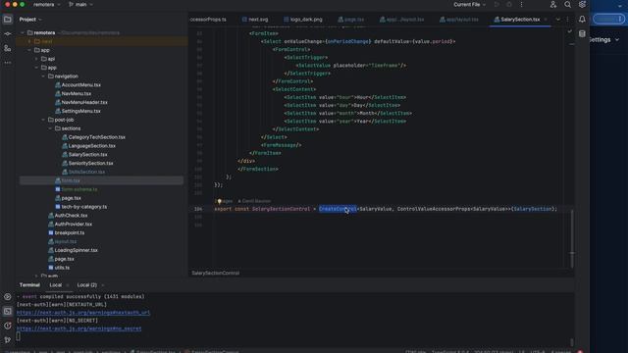Click the editor vertical scrollbar thumb
This screenshot has width=628, height=353.
(x=572, y=238)
